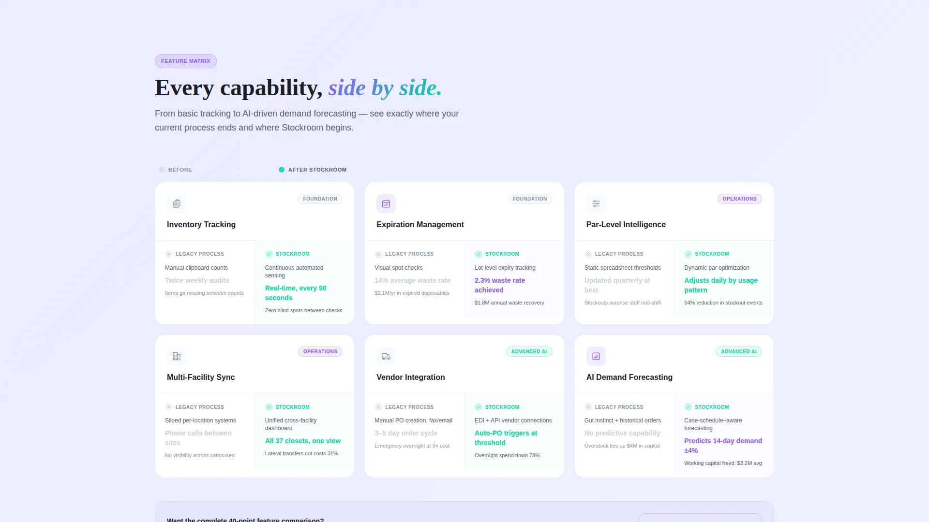929x522 pixels.
Task: Click the Stockroom checkmark icon in Multi-Facility Sync
Action: (269, 407)
